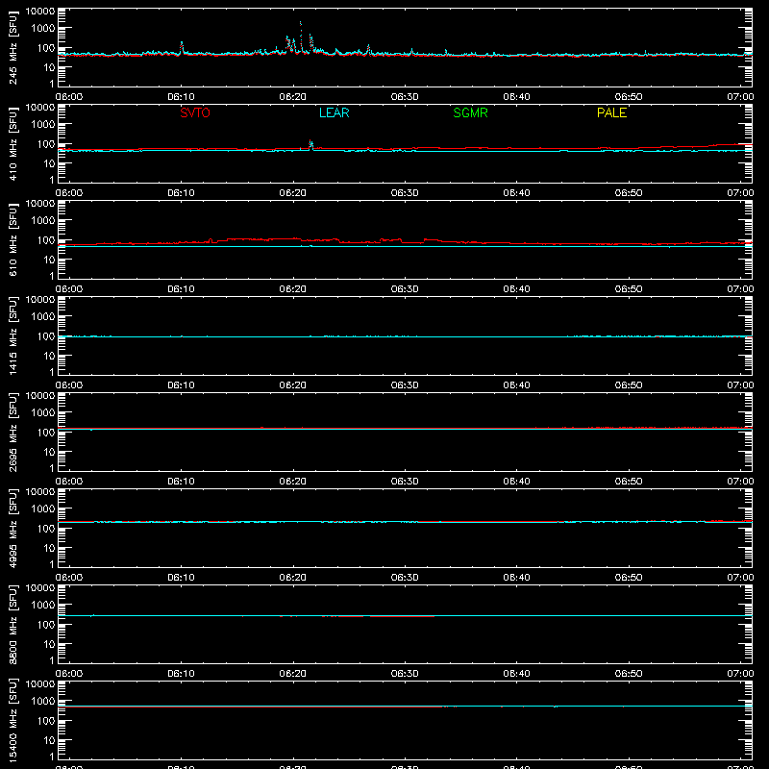Click 1000 y-axis value on 15400 MHz plot
This screenshot has width=769, height=769.
point(43,702)
